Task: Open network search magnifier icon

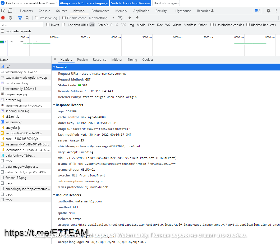Action: coord(27,18)
